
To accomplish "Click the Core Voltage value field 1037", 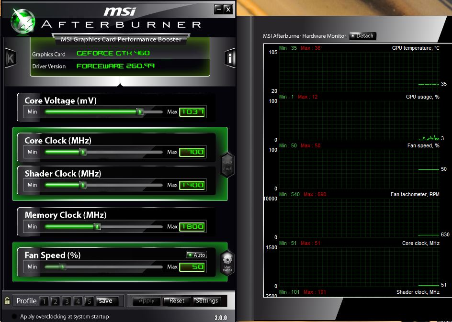I will (192, 112).
